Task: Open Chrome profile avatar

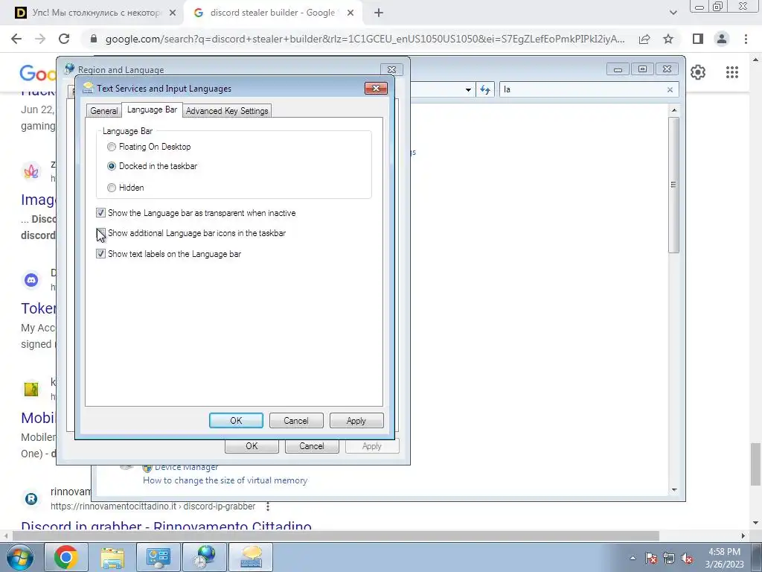Action: pyautogui.click(x=722, y=39)
